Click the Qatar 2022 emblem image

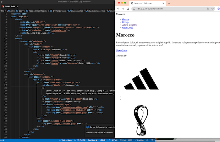[141, 120]
